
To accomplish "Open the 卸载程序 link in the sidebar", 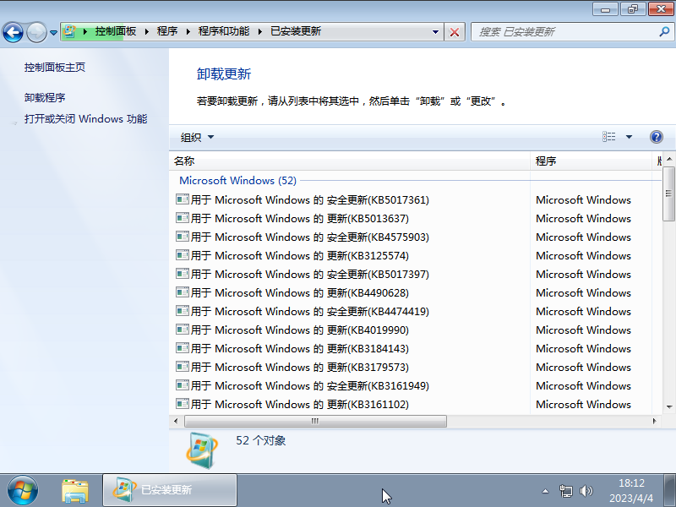I will pyautogui.click(x=46, y=96).
